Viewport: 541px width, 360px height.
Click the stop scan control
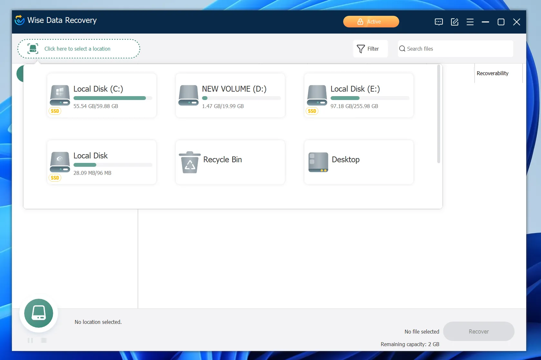pos(44,340)
